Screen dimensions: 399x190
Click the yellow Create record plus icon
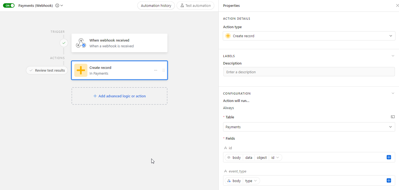coord(81,70)
